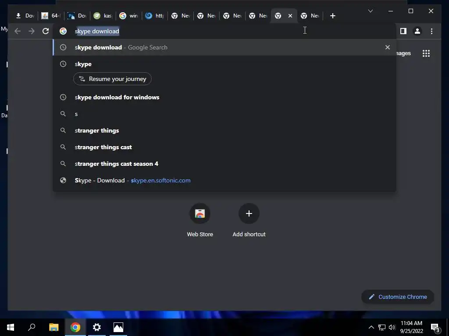Open volume speaker icon in tray
Viewport: 449px width, 336px height.
click(x=392, y=327)
